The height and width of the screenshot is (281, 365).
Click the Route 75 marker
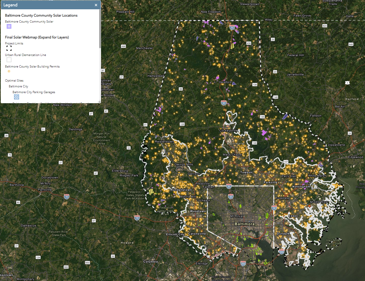point(10,155)
